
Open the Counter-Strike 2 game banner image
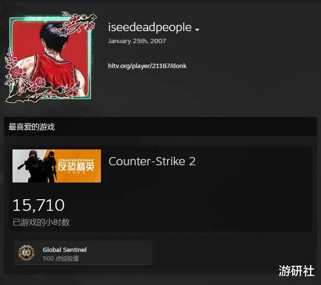click(x=57, y=166)
